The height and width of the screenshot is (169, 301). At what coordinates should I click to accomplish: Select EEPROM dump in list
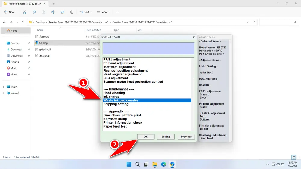(x=115, y=119)
